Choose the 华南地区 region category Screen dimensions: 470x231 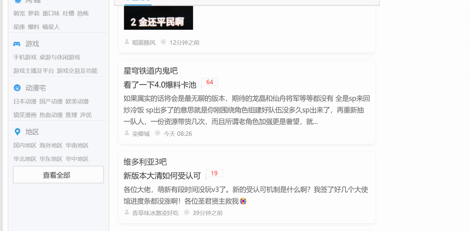click(x=77, y=145)
